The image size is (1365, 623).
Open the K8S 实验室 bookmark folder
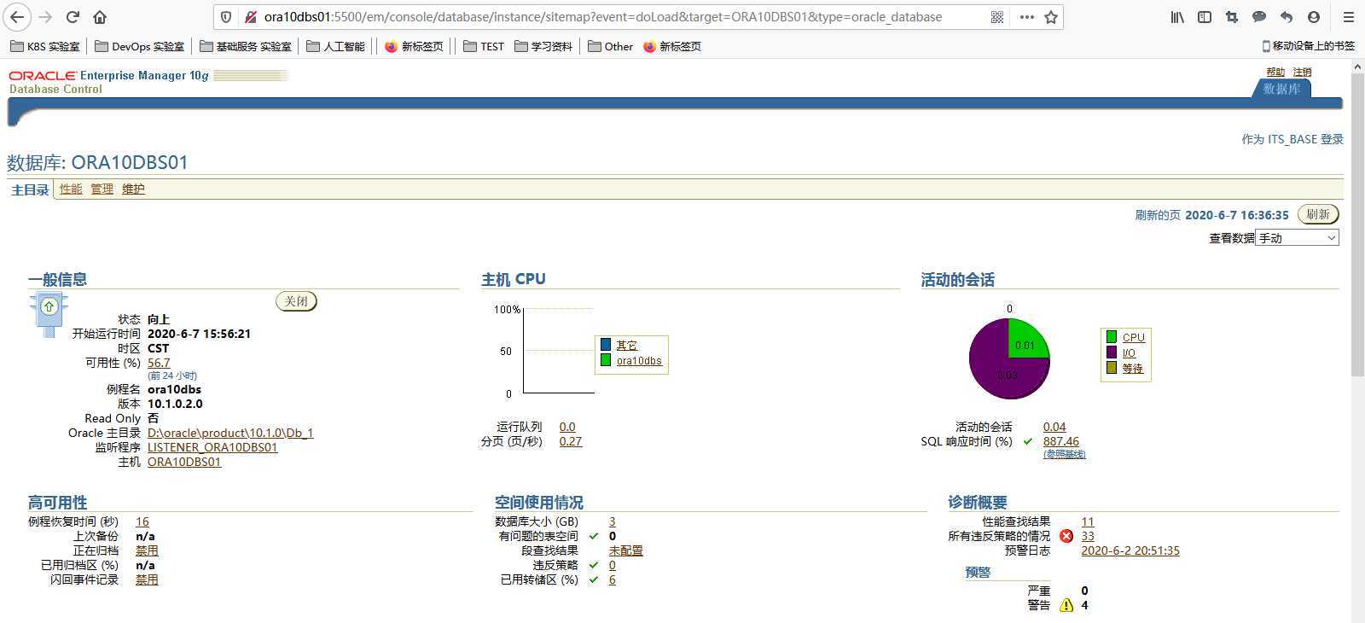click(45, 46)
